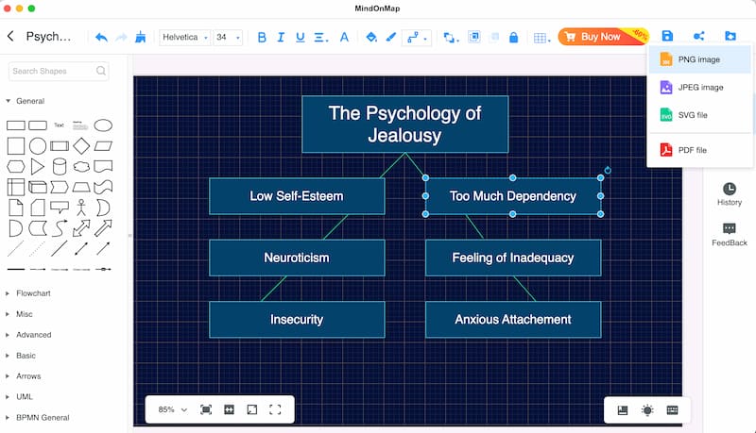Open the FeedBack panel

pyautogui.click(x=729, y=235)
